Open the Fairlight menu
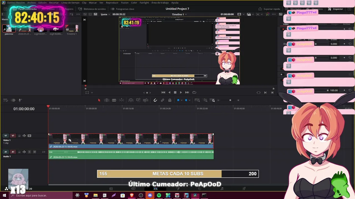This screenshot has width=355, height=199. (144, 2)
